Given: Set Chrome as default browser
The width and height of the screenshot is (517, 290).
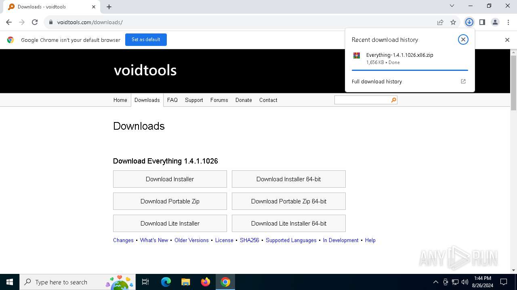Looking at the screenshot, I should coord(146,39).
